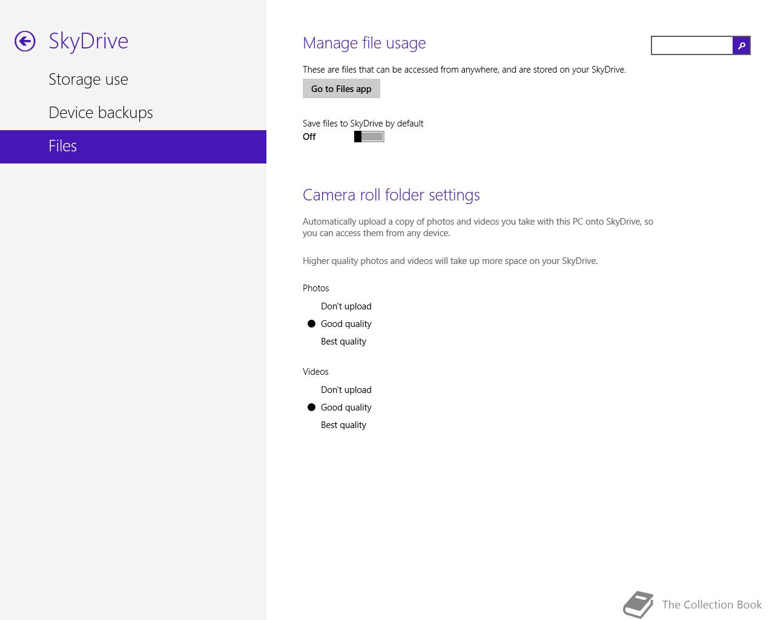
Task: Click the search magnifier button
Action: pos(741,45)
